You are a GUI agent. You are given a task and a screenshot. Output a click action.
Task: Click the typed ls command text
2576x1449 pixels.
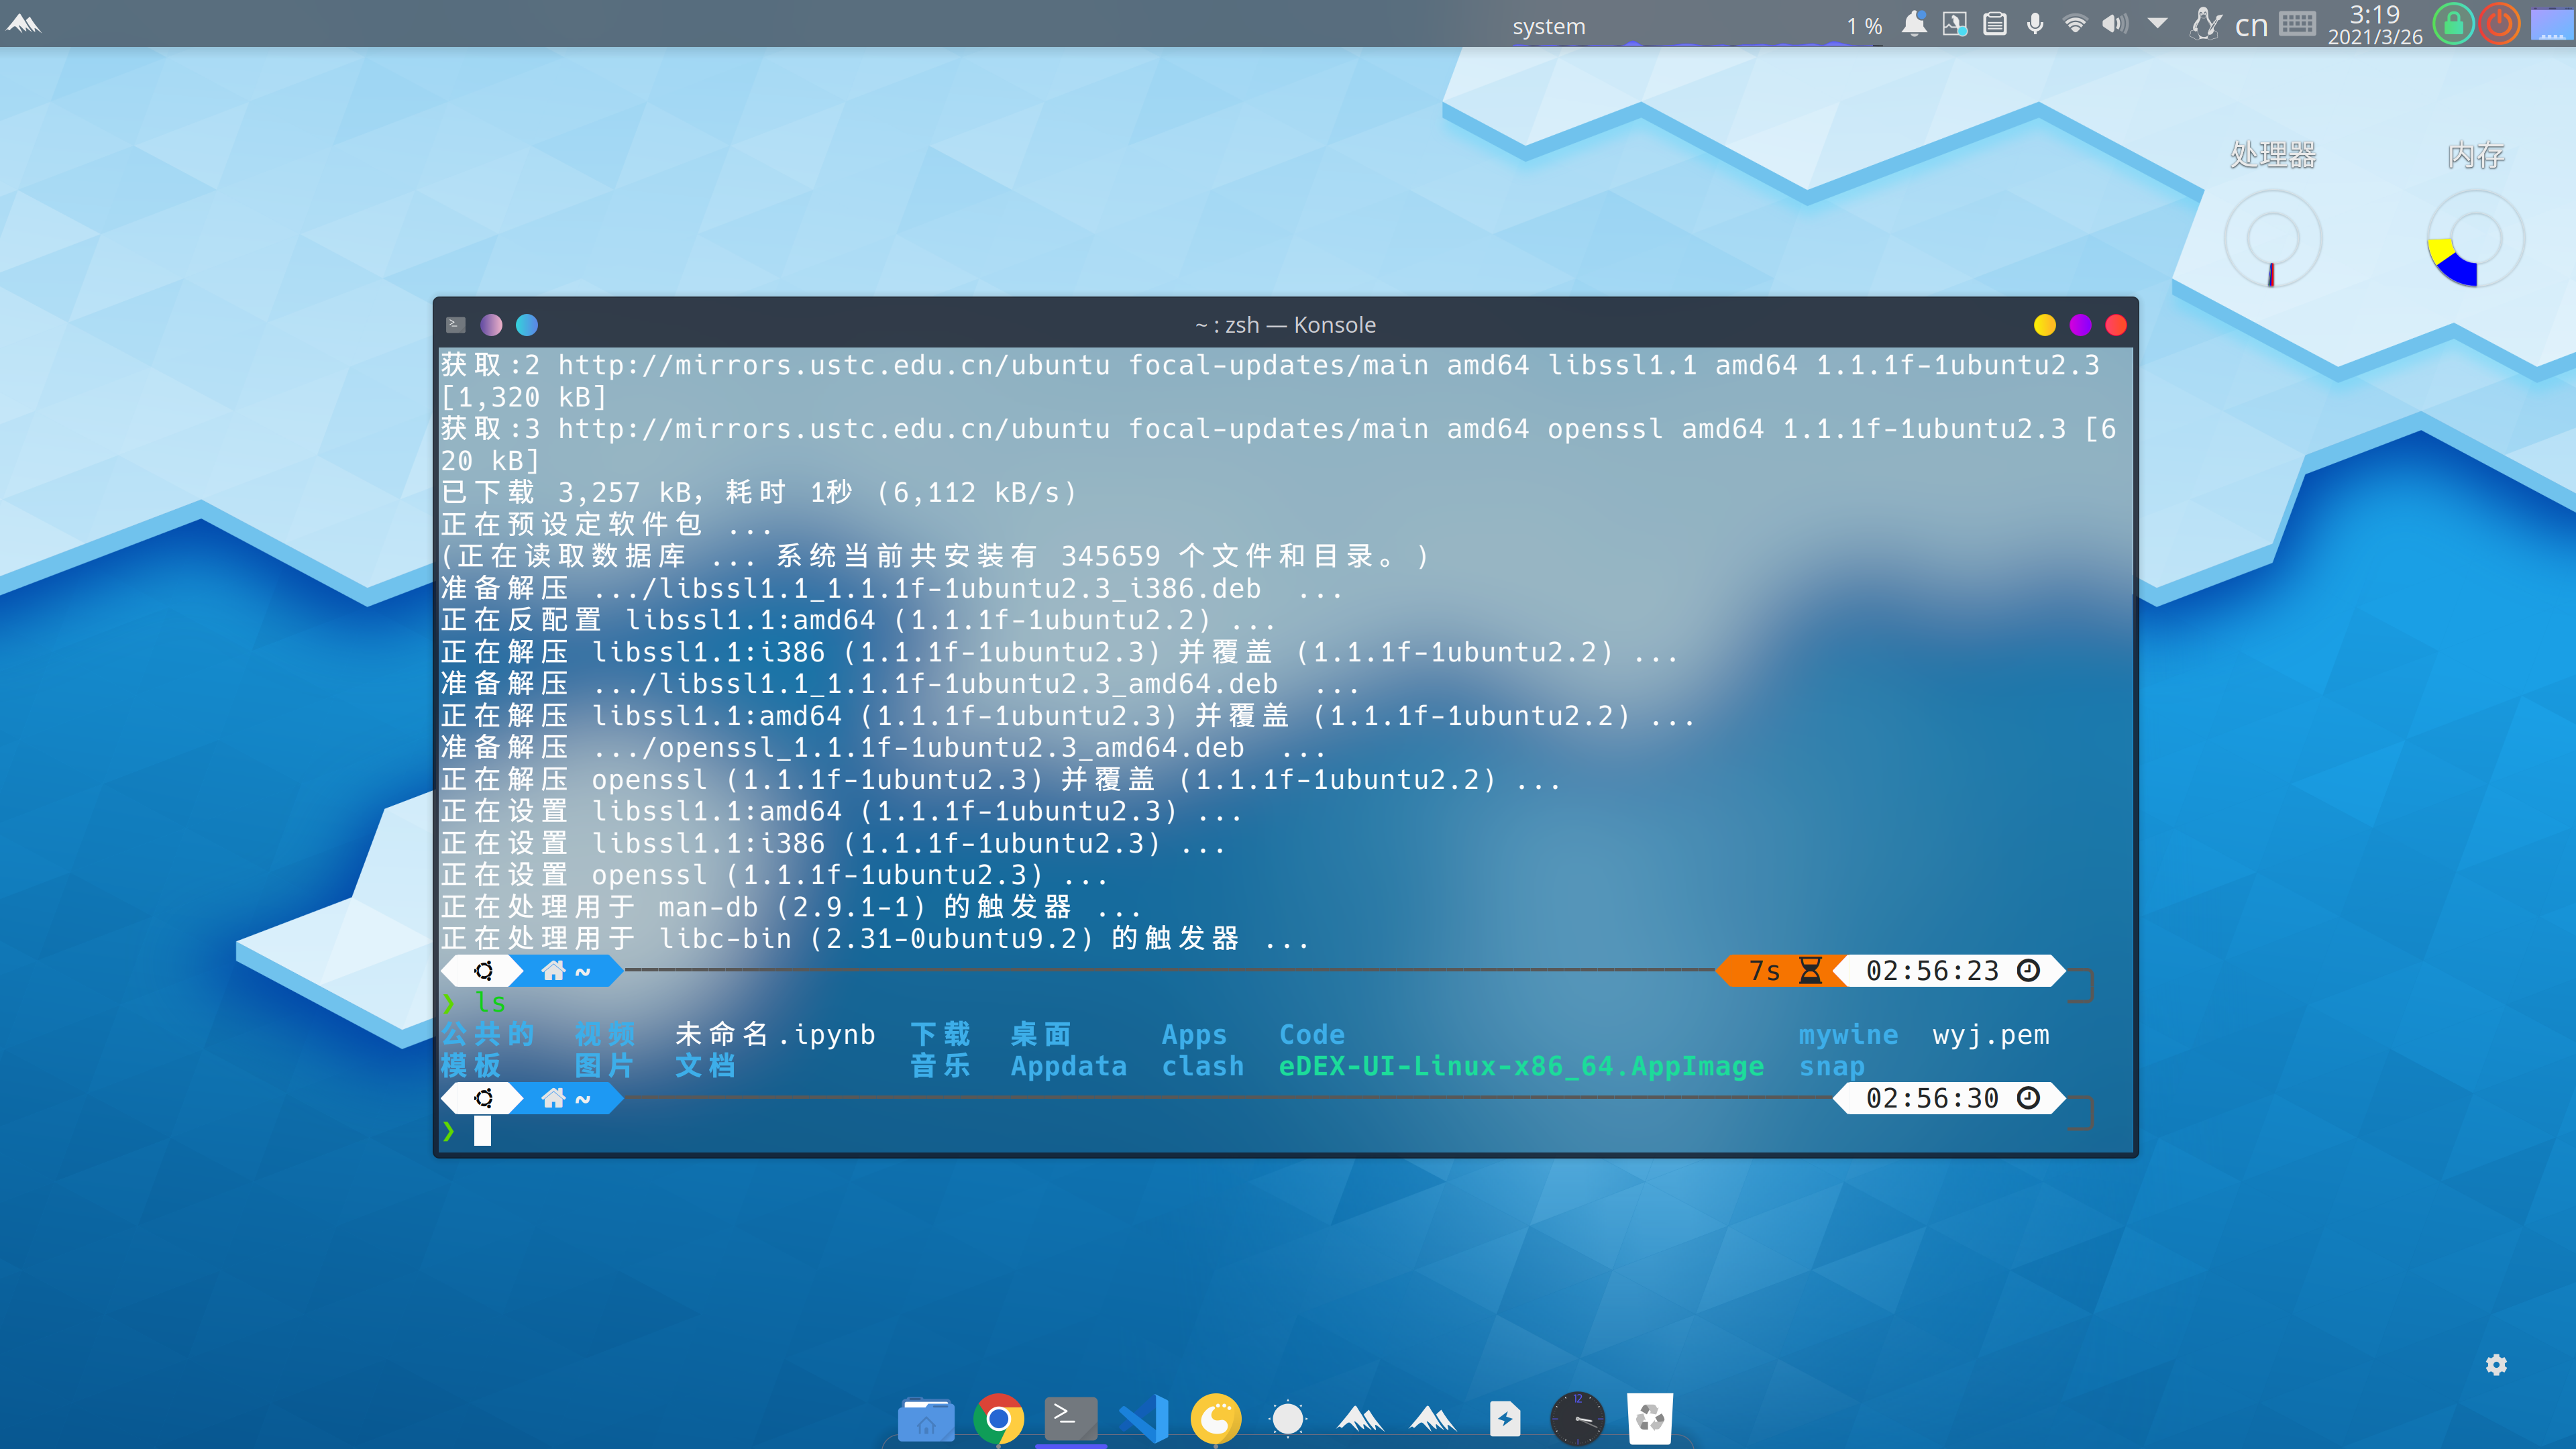[x=490, y=1002]
